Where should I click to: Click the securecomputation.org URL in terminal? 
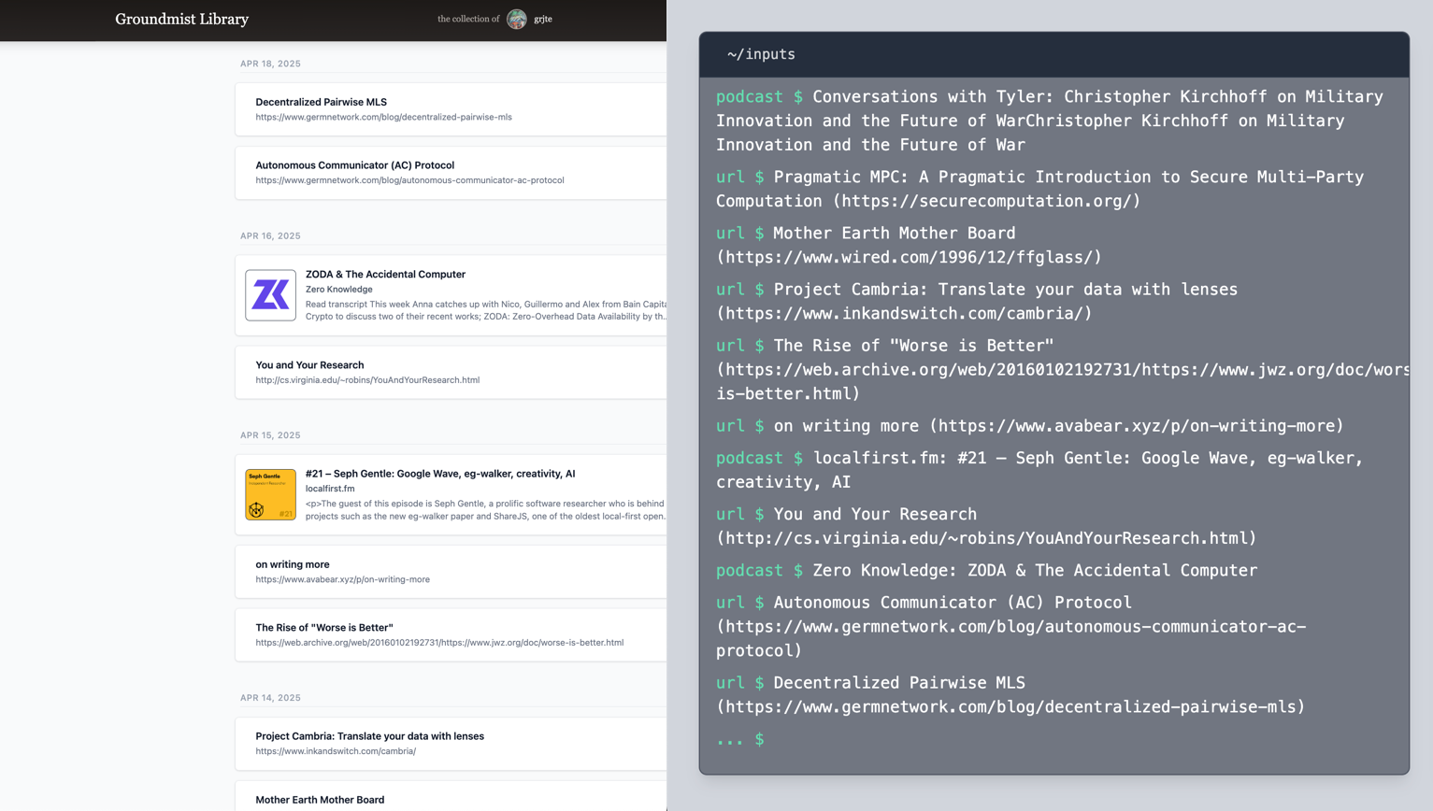pos(986,201)
